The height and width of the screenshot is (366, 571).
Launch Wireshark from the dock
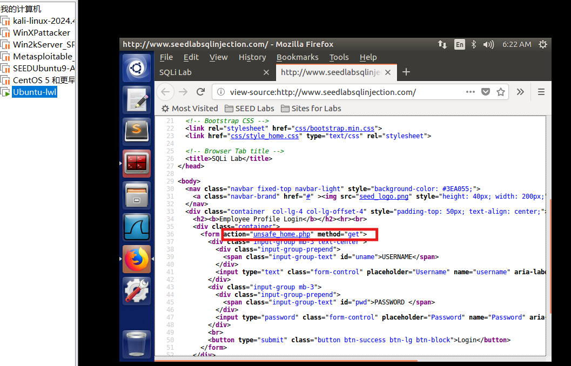point(137,227)
